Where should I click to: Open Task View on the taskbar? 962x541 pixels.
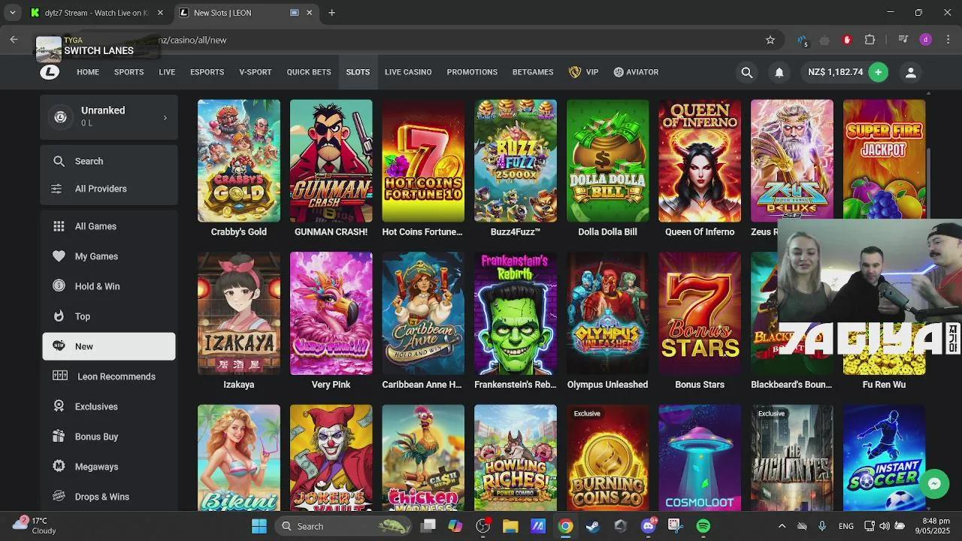click(428, 526)
